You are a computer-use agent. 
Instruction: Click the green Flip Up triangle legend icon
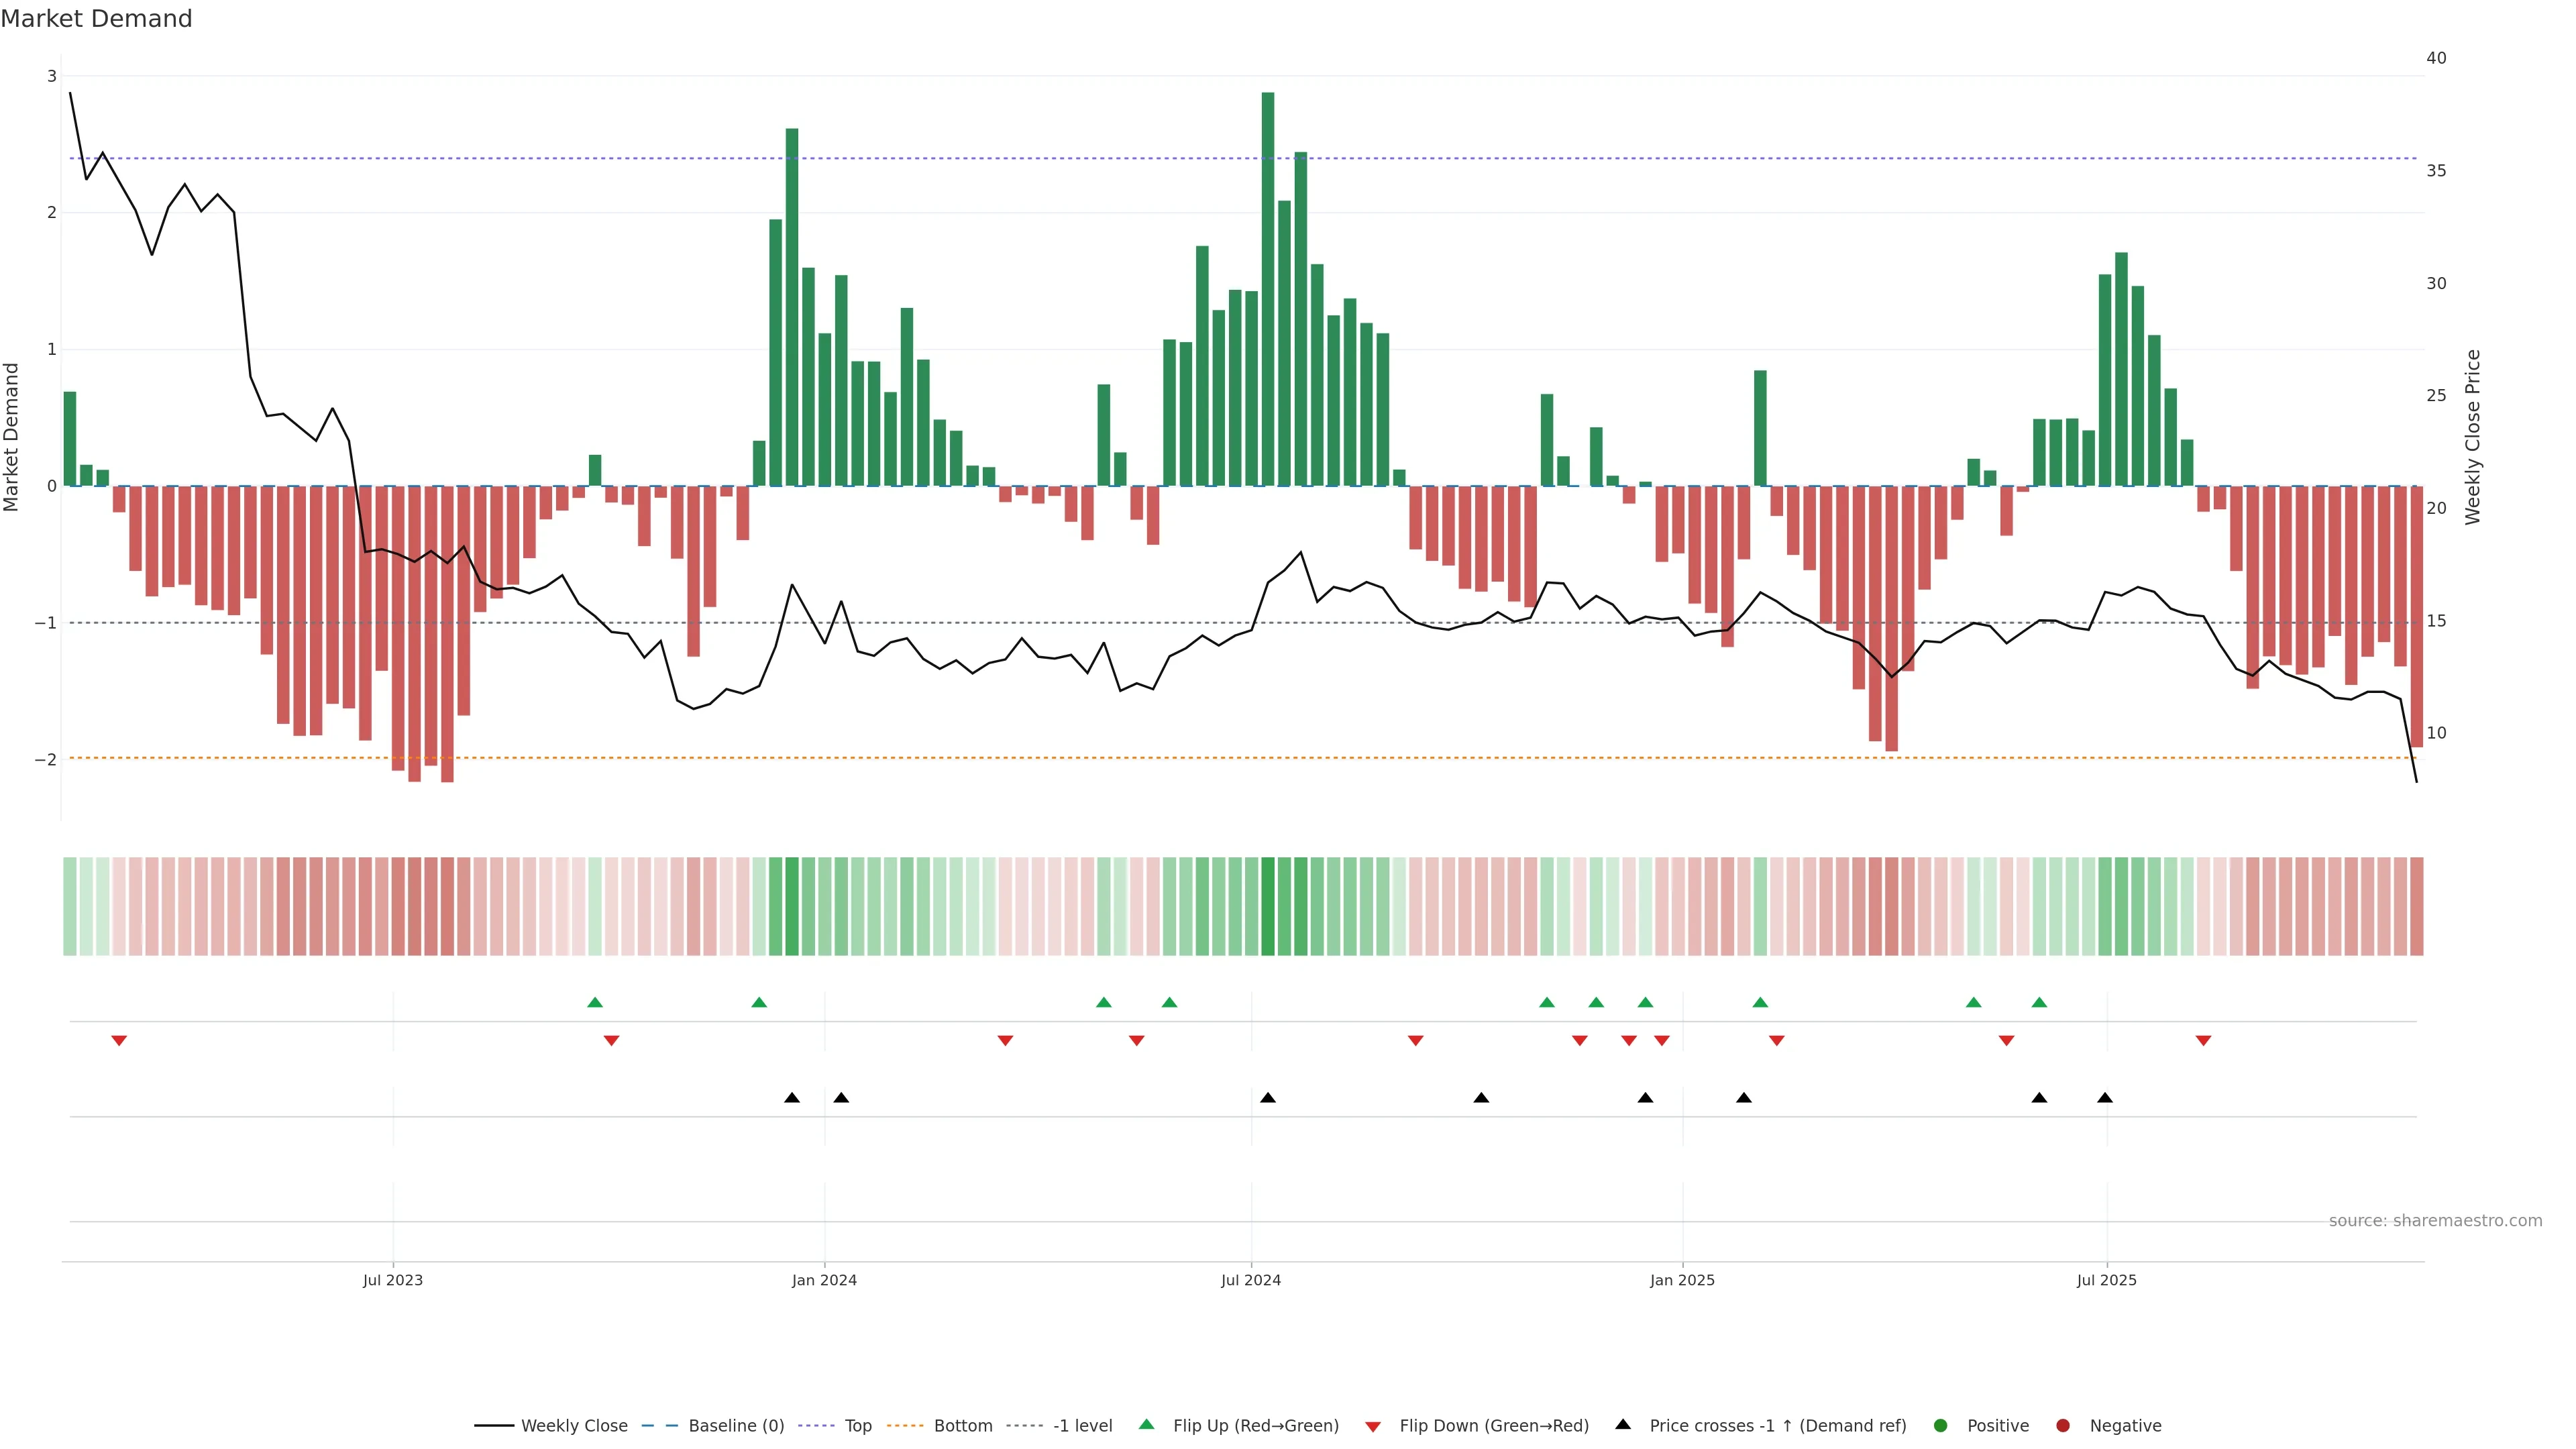click(1146, 1425)
